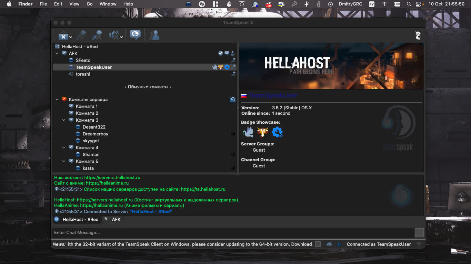Image resolution: width=471 pixels, height=264 pixels.
Task: Click the bull badge on TeamSpeakUser row
Action: 221,67
